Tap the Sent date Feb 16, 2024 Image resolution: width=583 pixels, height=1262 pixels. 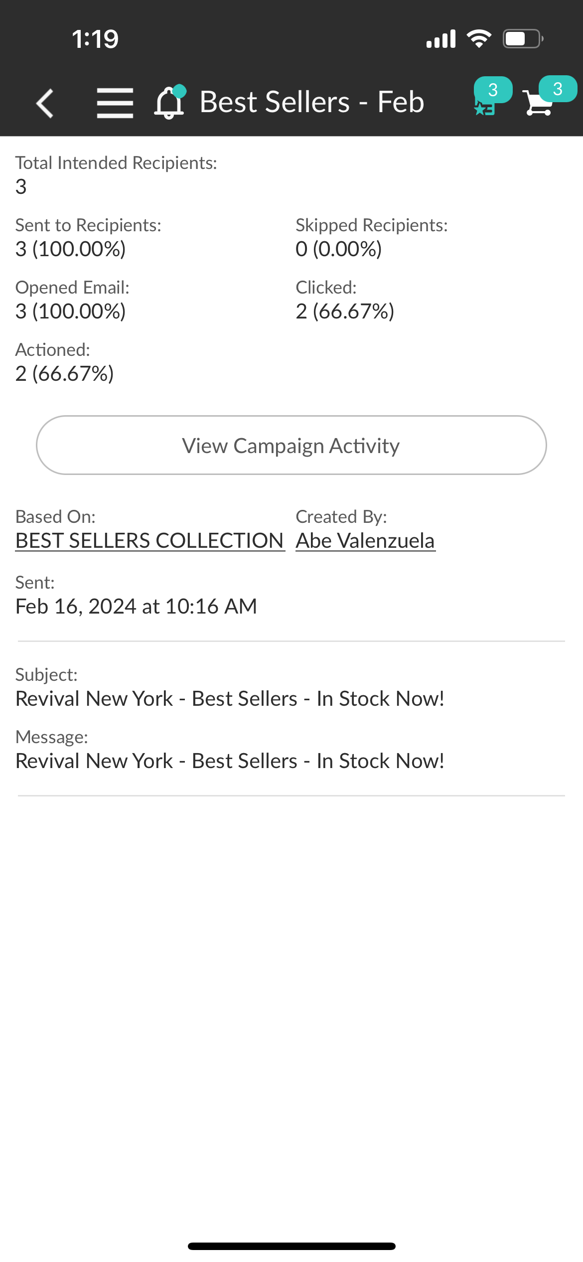click(x=136, y=607)
